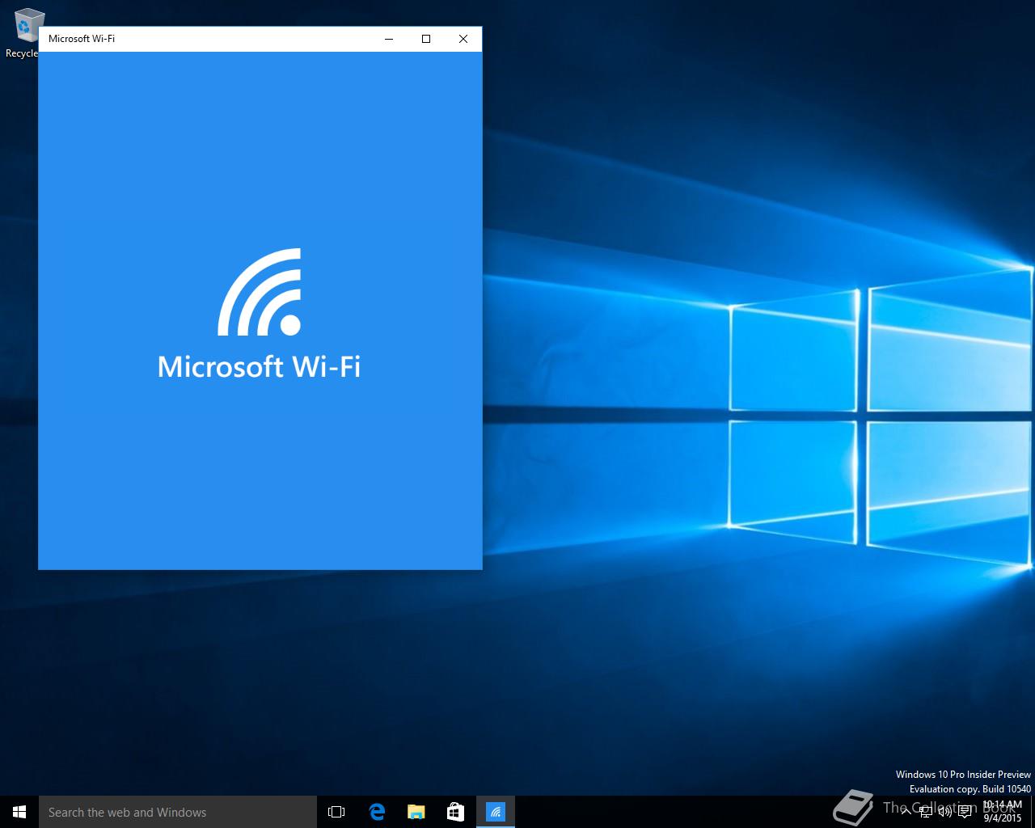
Task: Click the Show desktop sliver past the clock
Action: tap(1033, 812)
